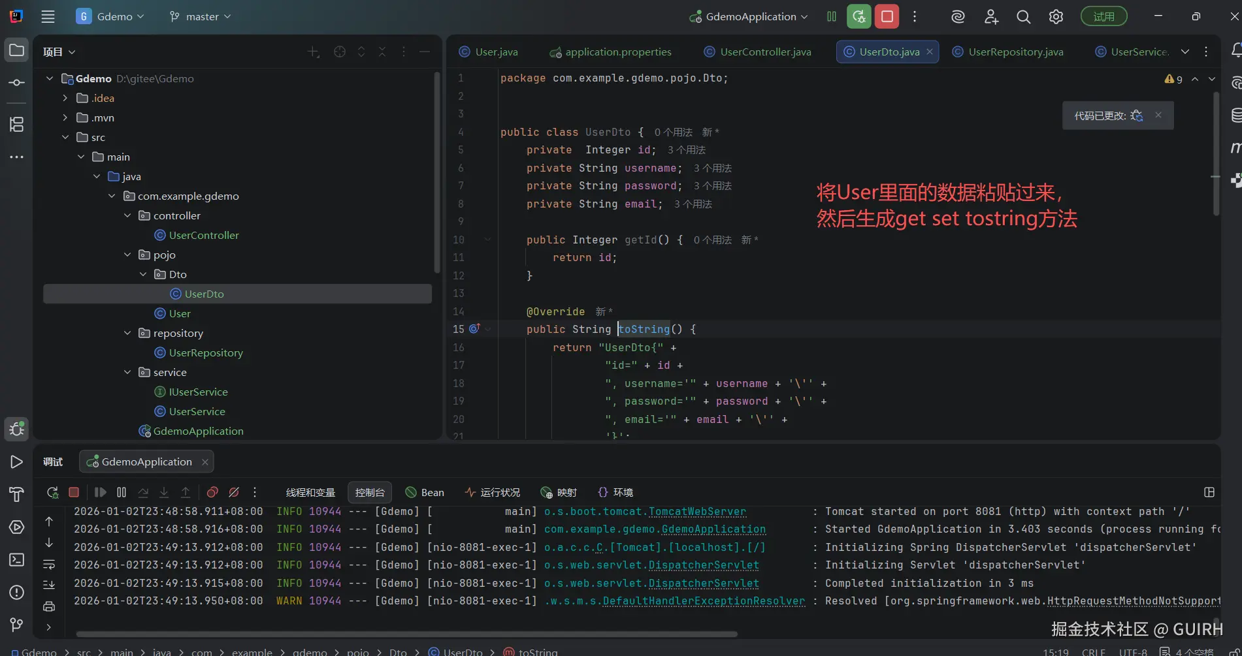
Task: Show the hidden editor tabs list
Action: click(x=1185, y=52)
